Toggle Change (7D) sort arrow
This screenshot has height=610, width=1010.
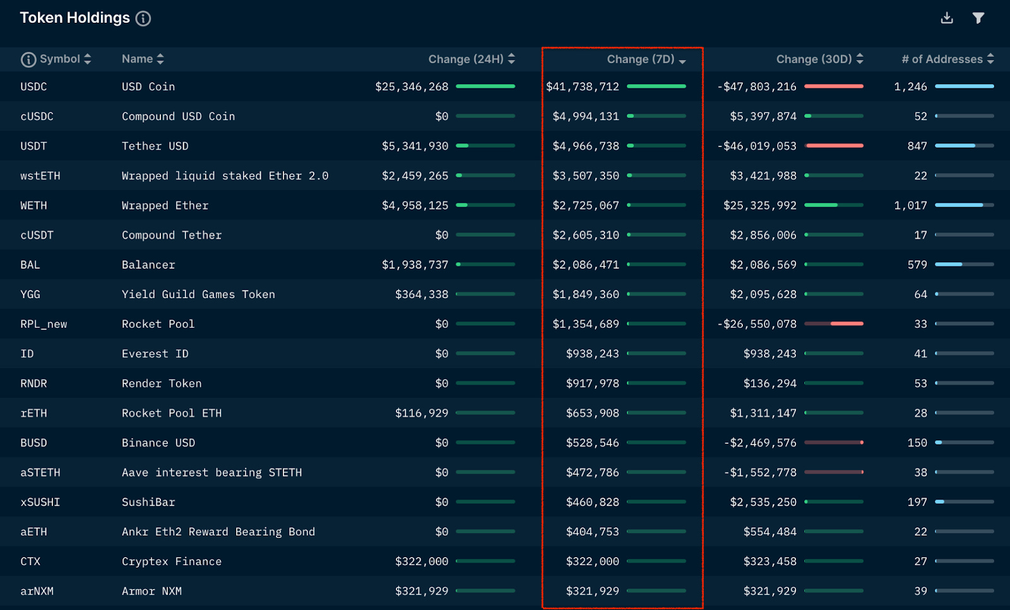pos(682,61)
